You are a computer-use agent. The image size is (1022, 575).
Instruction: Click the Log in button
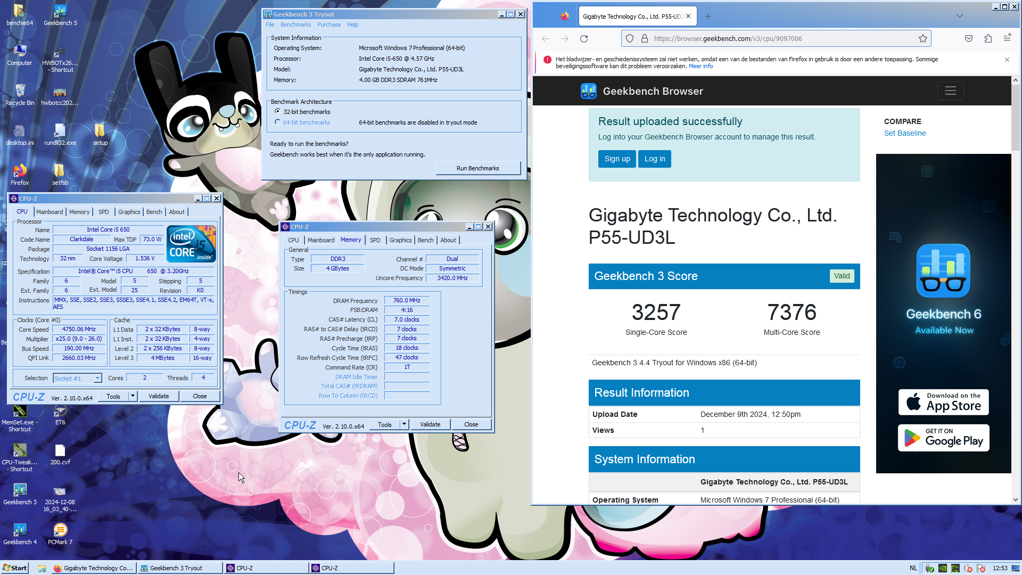click(x=654, y=159)
